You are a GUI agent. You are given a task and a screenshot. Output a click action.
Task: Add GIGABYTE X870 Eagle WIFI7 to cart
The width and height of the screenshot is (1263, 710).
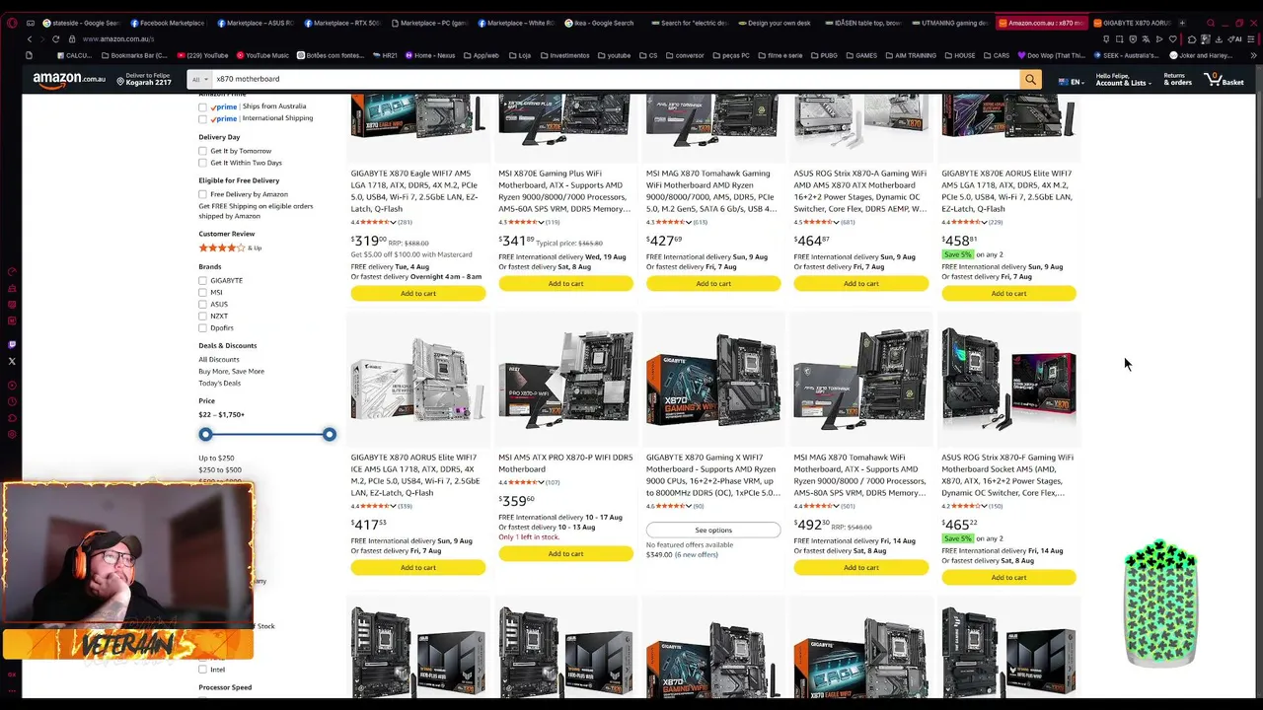pyautogui.click(x=418, y=293)
